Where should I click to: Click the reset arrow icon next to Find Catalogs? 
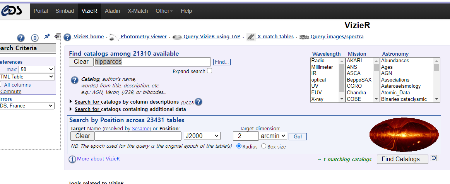434,158
